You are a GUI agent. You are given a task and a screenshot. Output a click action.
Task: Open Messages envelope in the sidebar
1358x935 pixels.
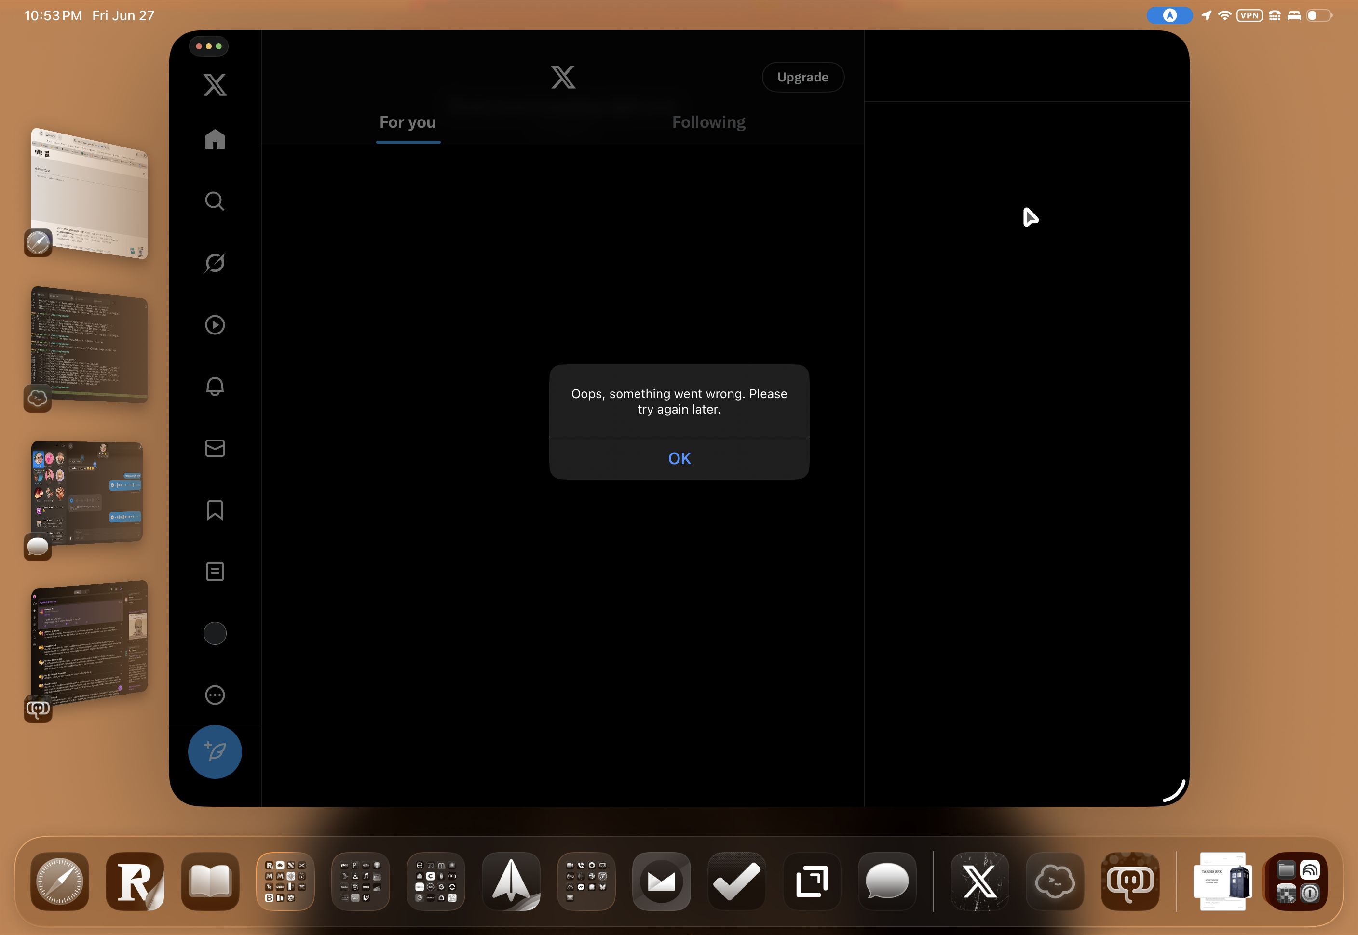pos(215,448)
